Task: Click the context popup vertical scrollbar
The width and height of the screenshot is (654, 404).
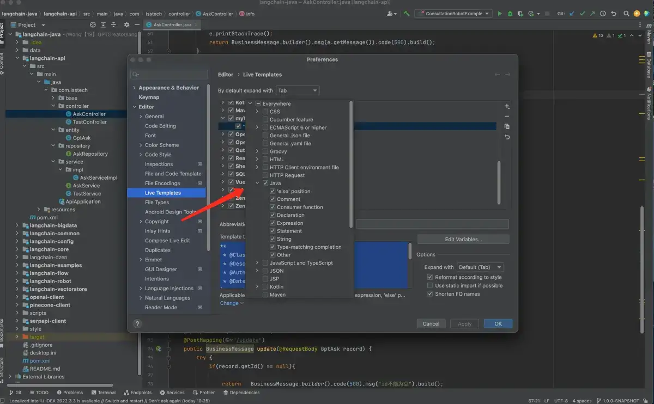Action: (351, 163)
